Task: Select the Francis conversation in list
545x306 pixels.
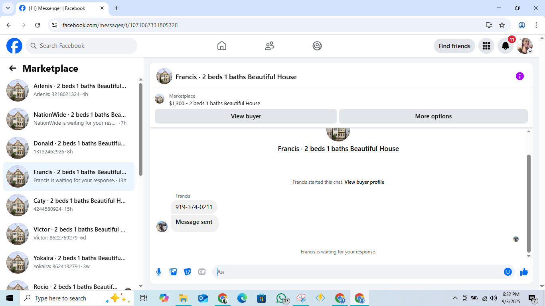Action: coord(69,177)
